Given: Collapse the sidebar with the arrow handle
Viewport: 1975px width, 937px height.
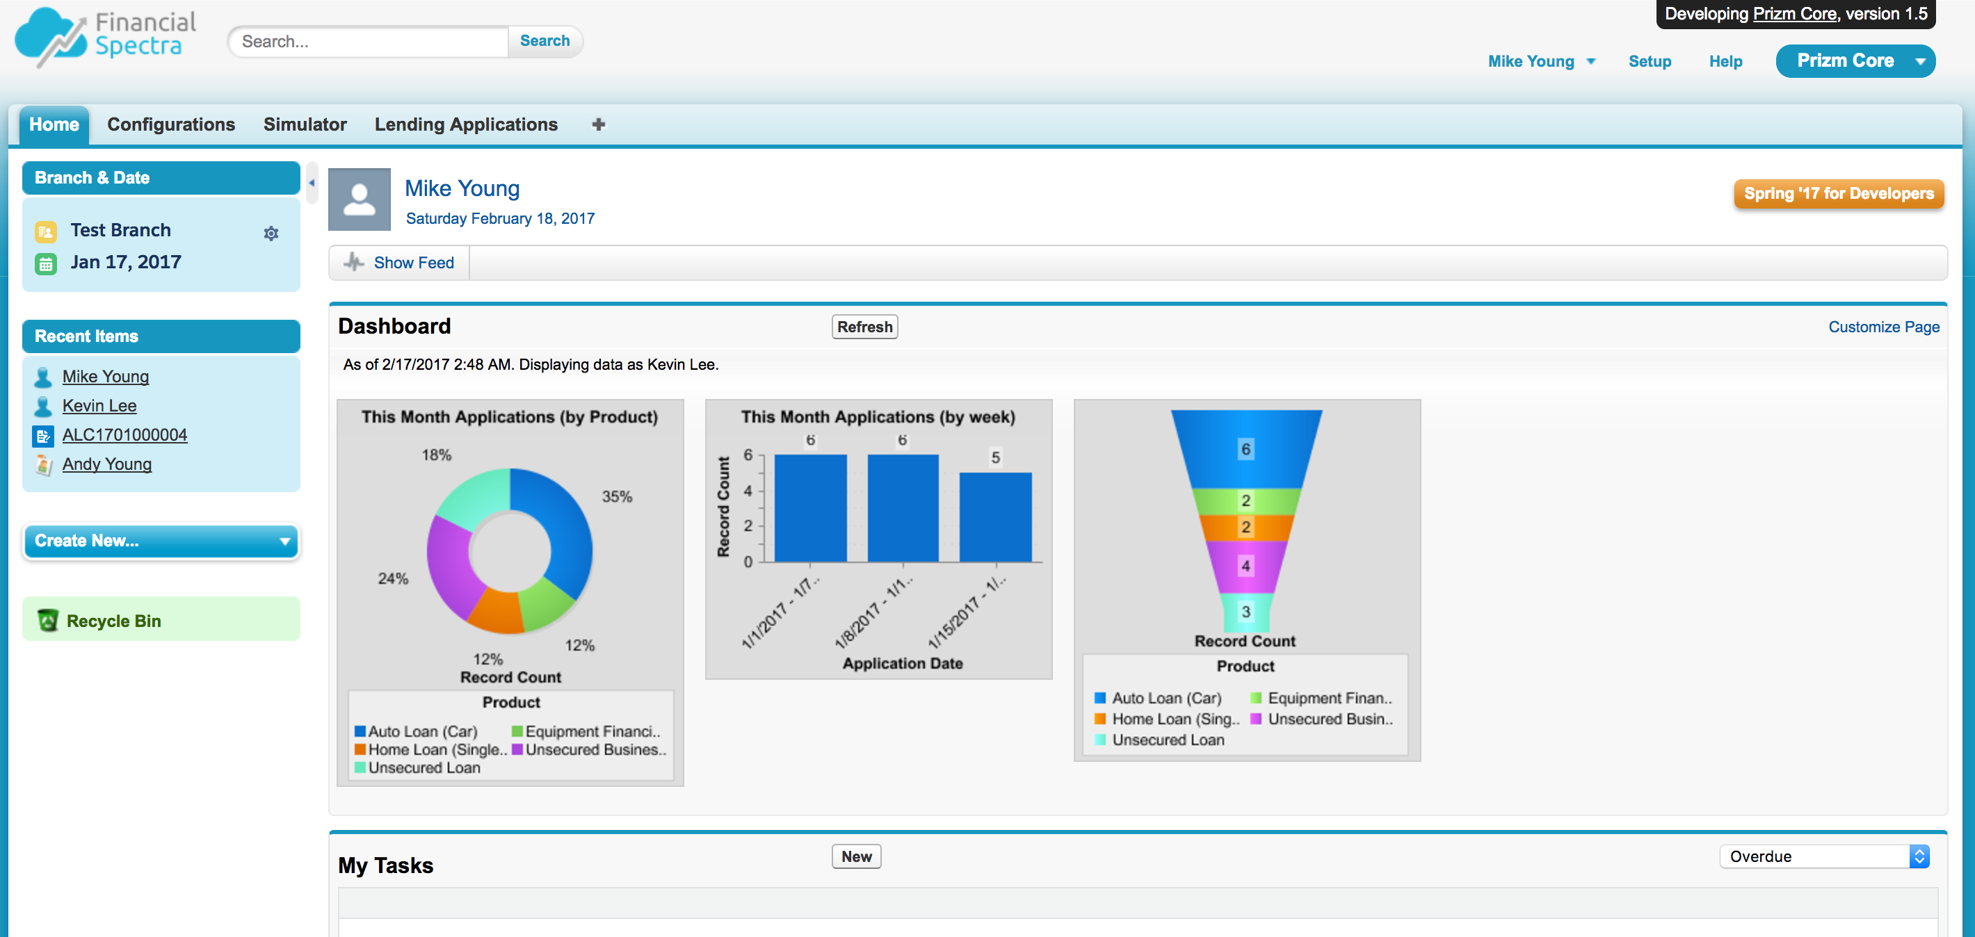Looking at the screenshot, I should [312, 182].
